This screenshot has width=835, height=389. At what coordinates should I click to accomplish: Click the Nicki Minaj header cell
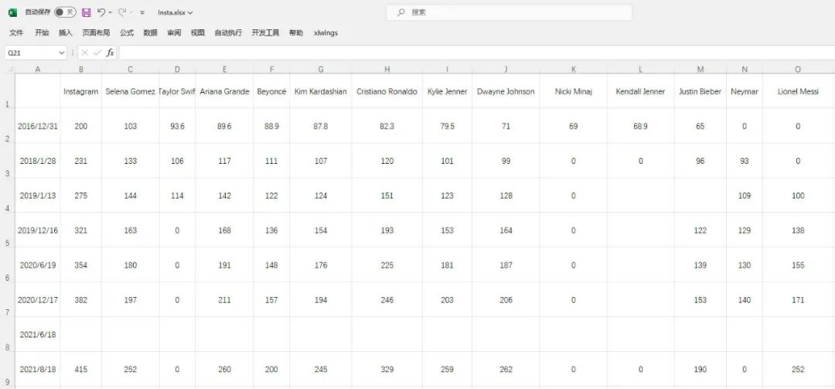[x=573, y=91]
